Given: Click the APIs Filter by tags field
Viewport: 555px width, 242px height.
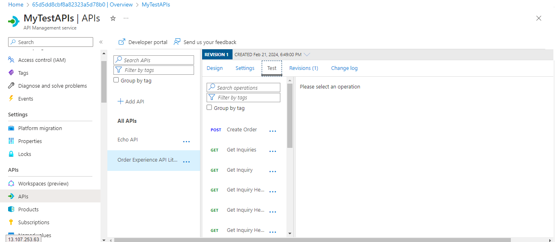Looking at the screenshot, I should (x=154, y=70).
